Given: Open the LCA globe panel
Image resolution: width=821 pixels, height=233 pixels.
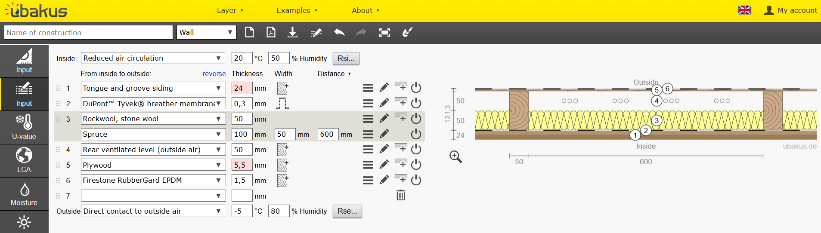Looking at the screenshot, I should coord(24,161).
